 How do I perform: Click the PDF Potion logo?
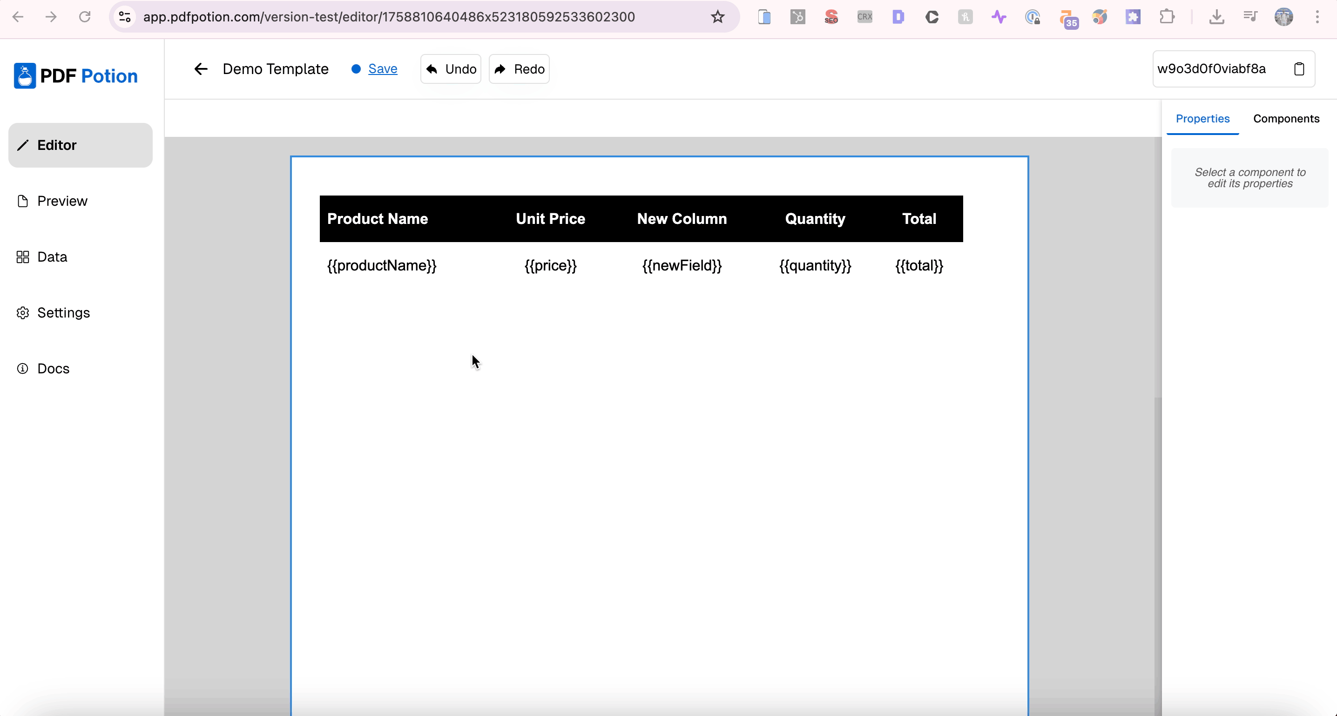[x=76, y=76]
